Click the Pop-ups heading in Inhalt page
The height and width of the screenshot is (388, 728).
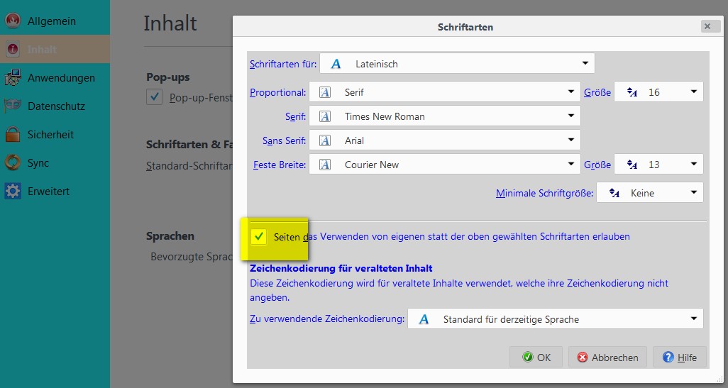(168, 77)
